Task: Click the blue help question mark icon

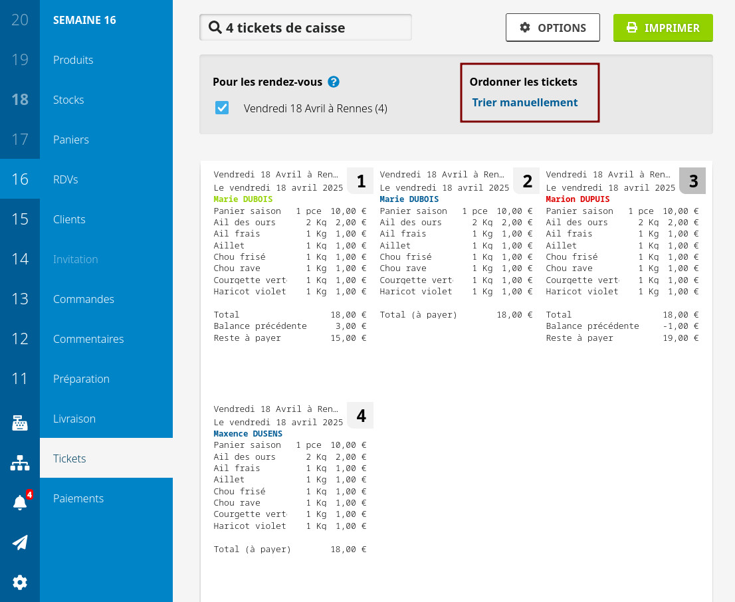Action: click(334, 82)
